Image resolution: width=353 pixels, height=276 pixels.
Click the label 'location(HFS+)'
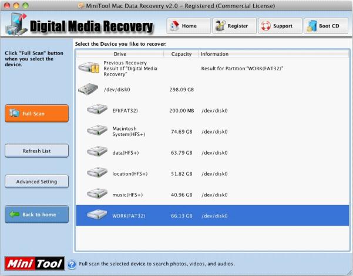click(x=130, y=174)
